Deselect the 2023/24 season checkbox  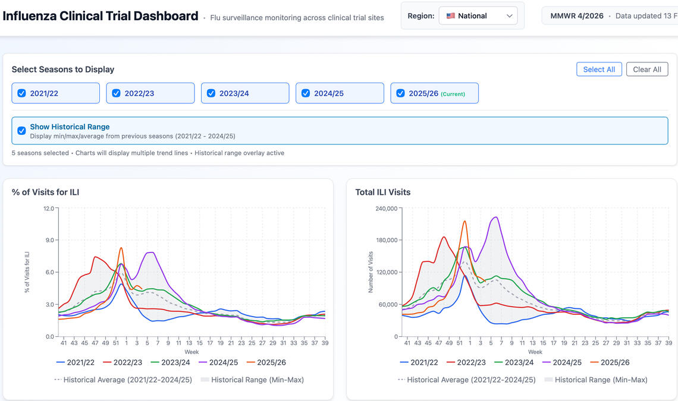tap(211, 93)
